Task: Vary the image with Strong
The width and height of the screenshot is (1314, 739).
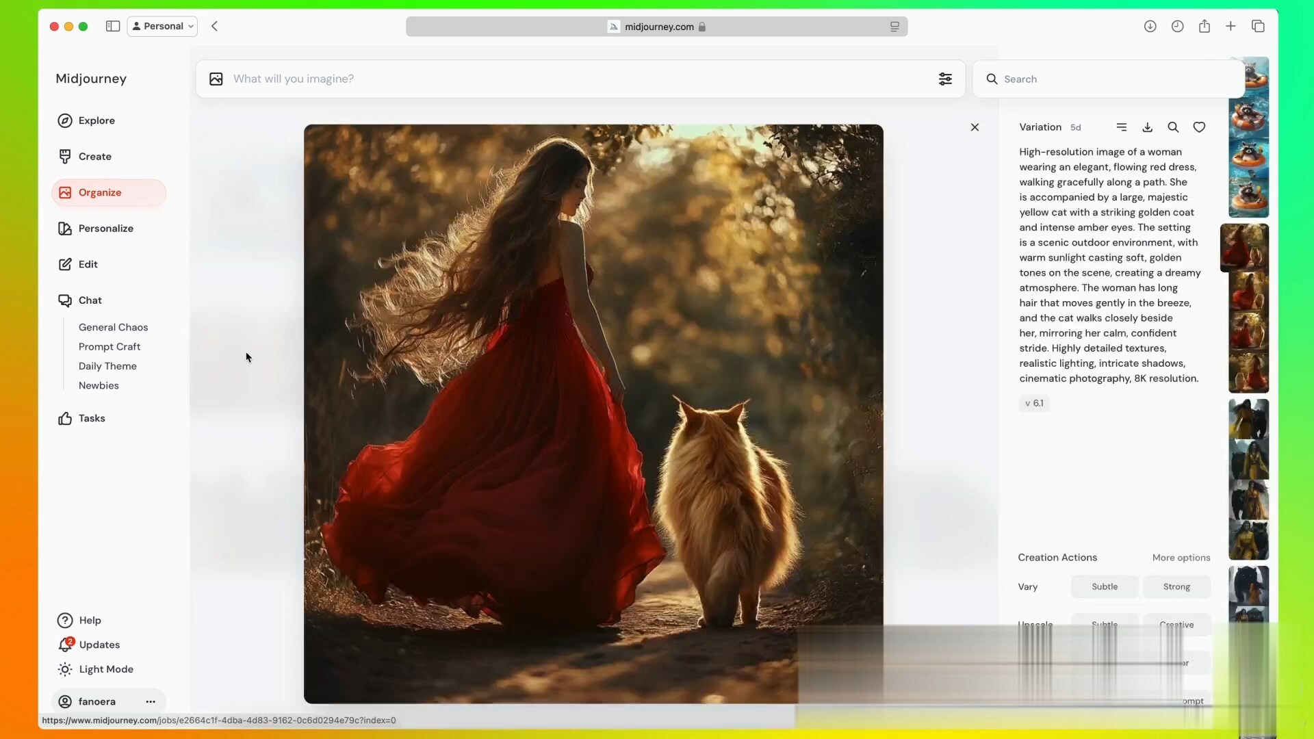Action: point(1176,586)
